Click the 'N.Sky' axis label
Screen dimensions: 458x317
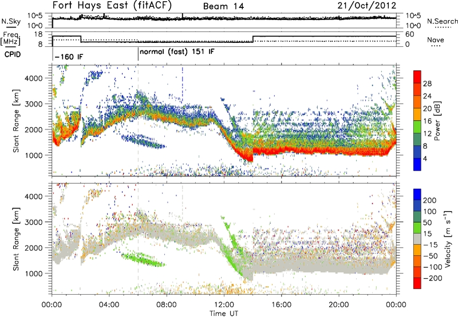tap(11, 21)
